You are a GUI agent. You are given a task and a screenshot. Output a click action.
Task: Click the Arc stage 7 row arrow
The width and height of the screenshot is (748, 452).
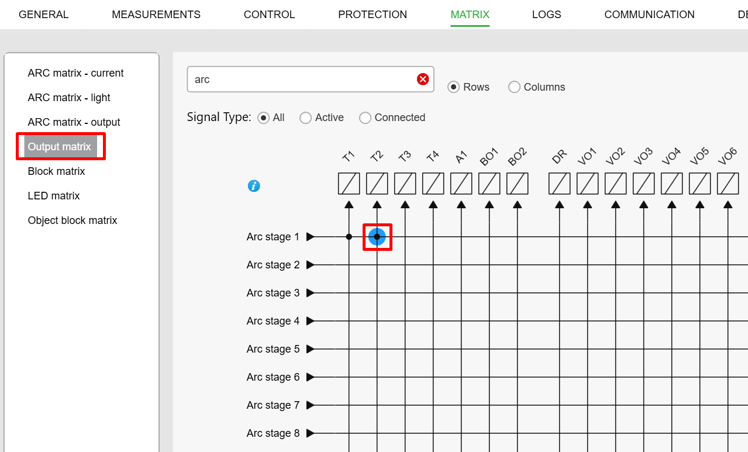tap(311, 405)
